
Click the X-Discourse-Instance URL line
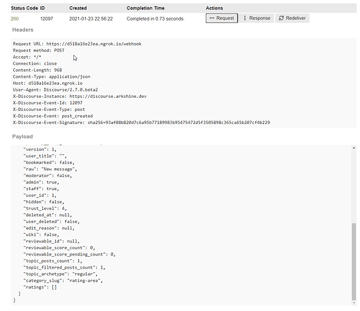(80, 96)
